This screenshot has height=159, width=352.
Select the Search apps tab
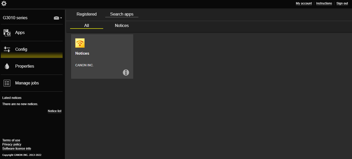point(122,14)
